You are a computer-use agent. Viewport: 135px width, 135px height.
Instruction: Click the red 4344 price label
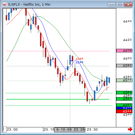tap(124, 111)
